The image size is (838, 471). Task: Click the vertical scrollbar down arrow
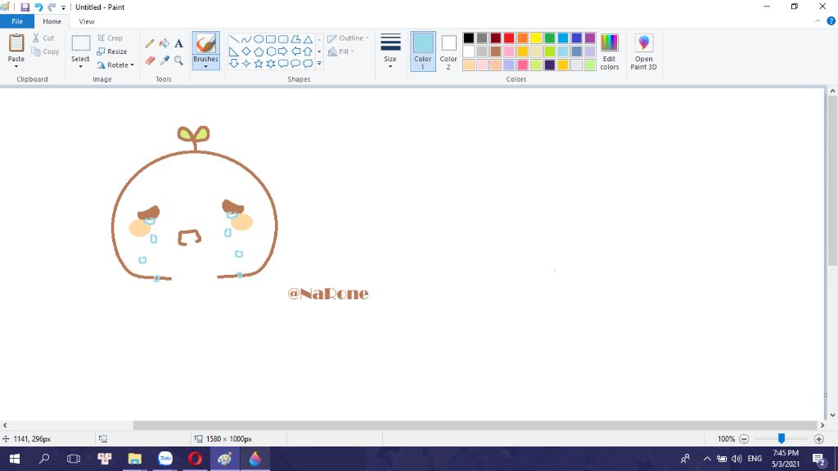(832, 415)
